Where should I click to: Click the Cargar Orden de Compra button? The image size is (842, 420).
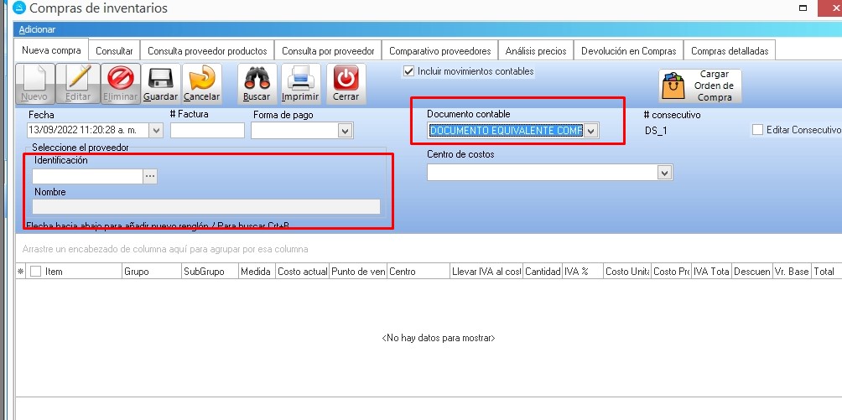pyautogui.click(x=699, y=86)
